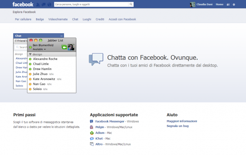Click the Pidgin app icon

point(92,127)
